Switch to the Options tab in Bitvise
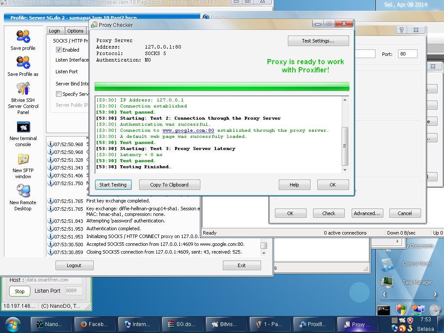The width and height of the screenshot is (444, 333). pyautogui.click(x=75, y=31)
